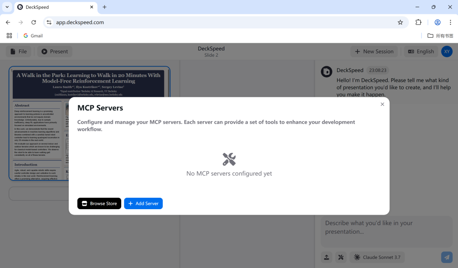Close the MCP Servers dialog

(383, 105)
